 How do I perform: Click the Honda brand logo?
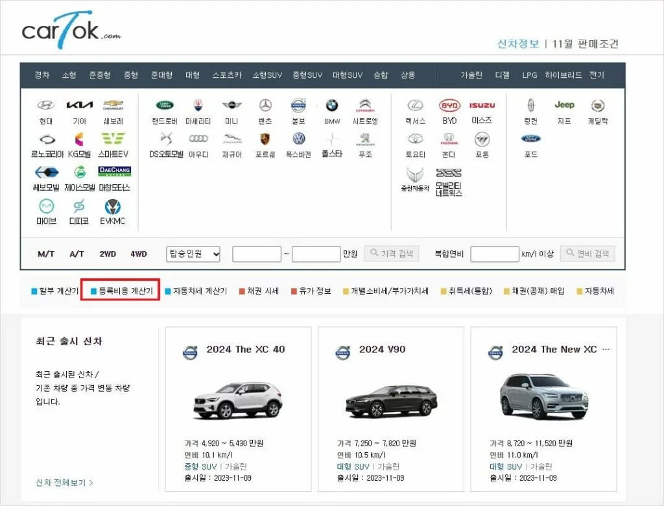tap(449, 139)
